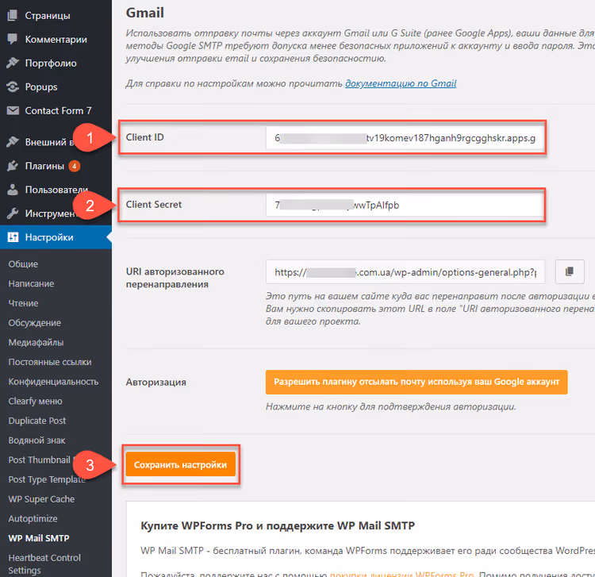This screenshot has height=577, width=595.
Task: Open Водяной знак settings
Action: (36, 440)
